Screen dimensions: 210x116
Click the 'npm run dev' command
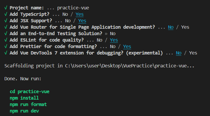click(24, 111)
